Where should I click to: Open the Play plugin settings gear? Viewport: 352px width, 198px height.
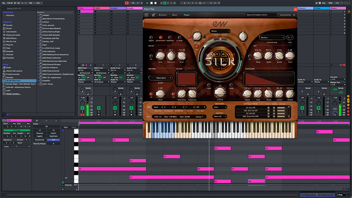[x=153, y=15]
